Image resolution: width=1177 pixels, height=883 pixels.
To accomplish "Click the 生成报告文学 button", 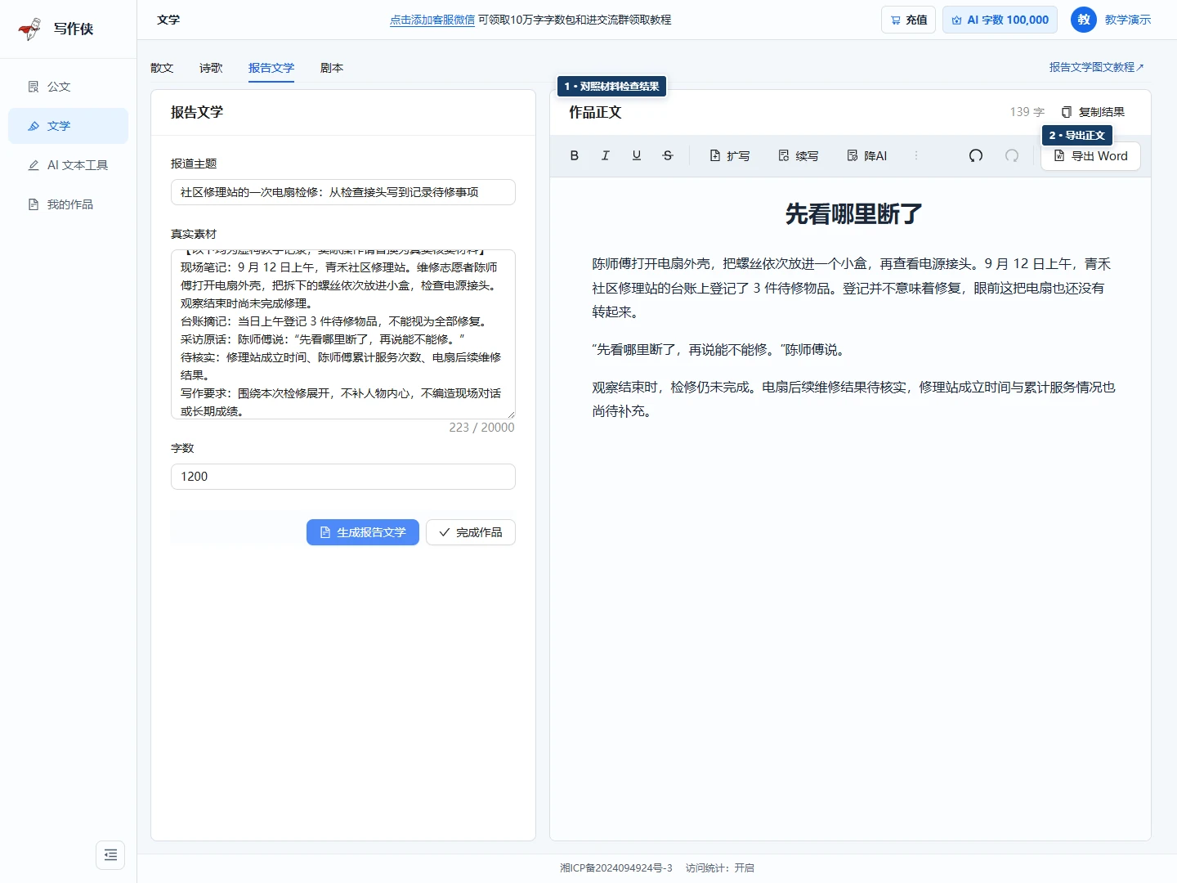I will [x=363, y=532].
